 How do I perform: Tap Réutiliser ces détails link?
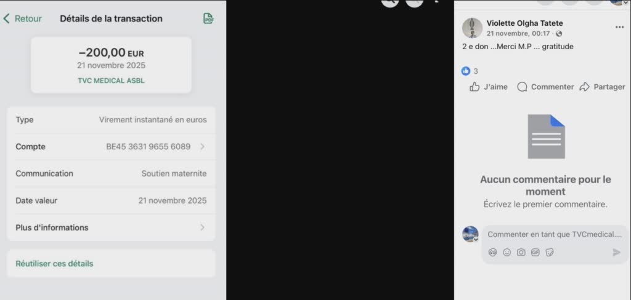[x=54, y=264]
